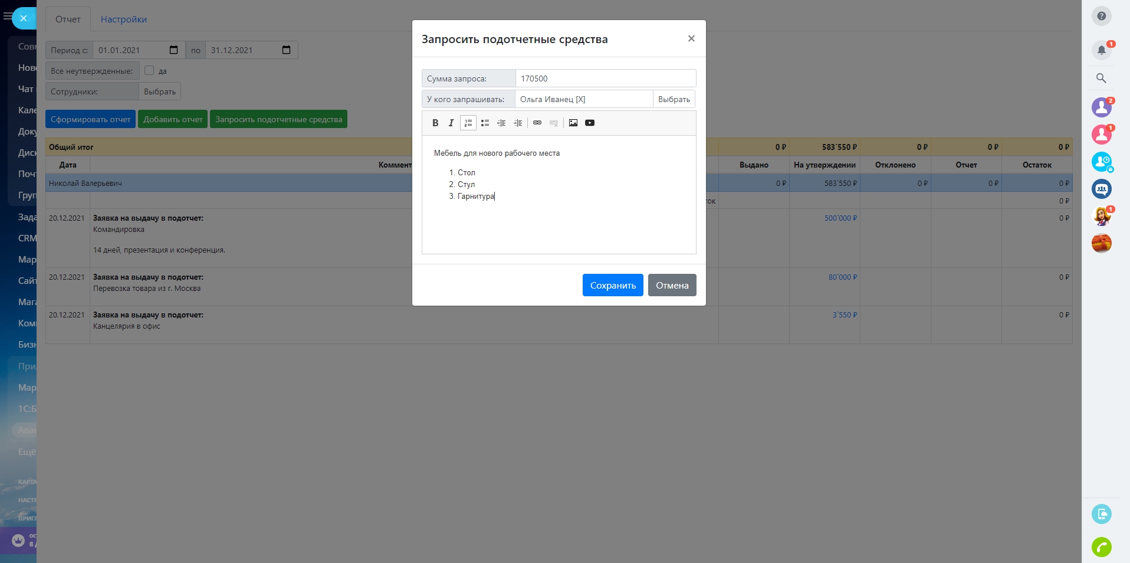Viewport: 1130px width, 563px height.
Task: Insert a hyperlink in the comment
Action: 537,123
